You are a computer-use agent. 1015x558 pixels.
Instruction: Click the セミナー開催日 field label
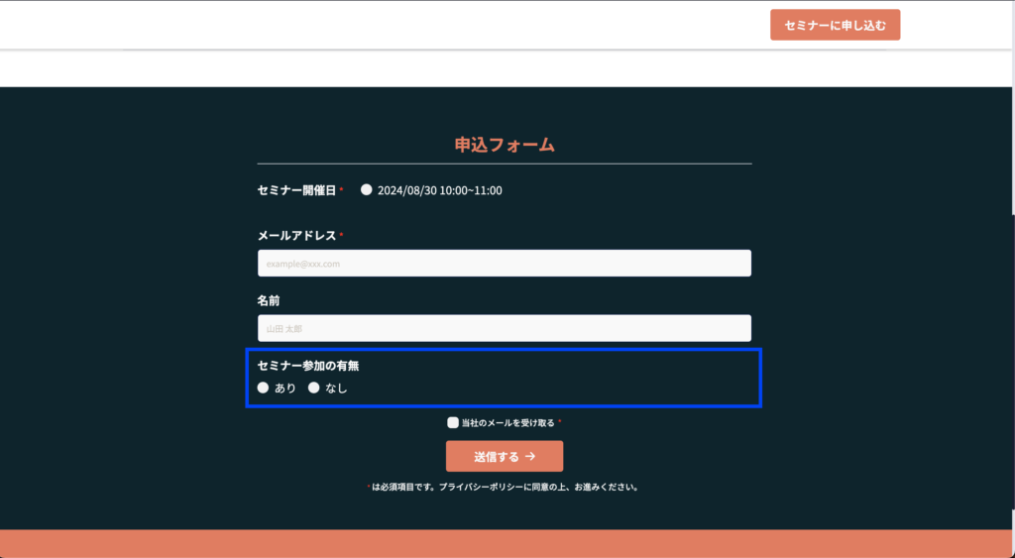click(296, 190)
